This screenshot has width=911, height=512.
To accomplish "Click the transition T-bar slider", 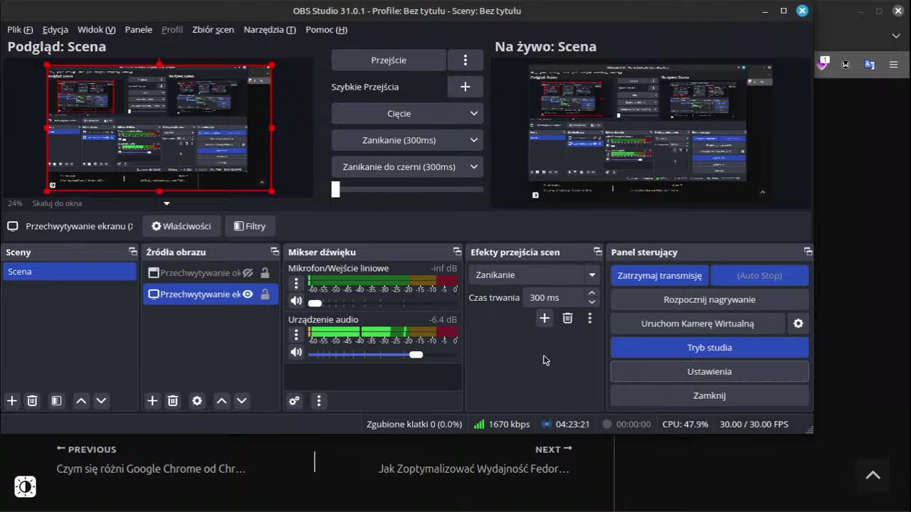I will tap(407, 189).
